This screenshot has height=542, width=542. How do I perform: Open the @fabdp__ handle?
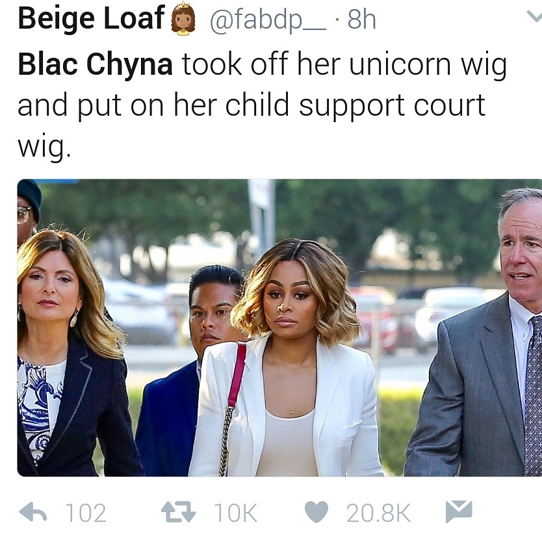coord(268,19)
